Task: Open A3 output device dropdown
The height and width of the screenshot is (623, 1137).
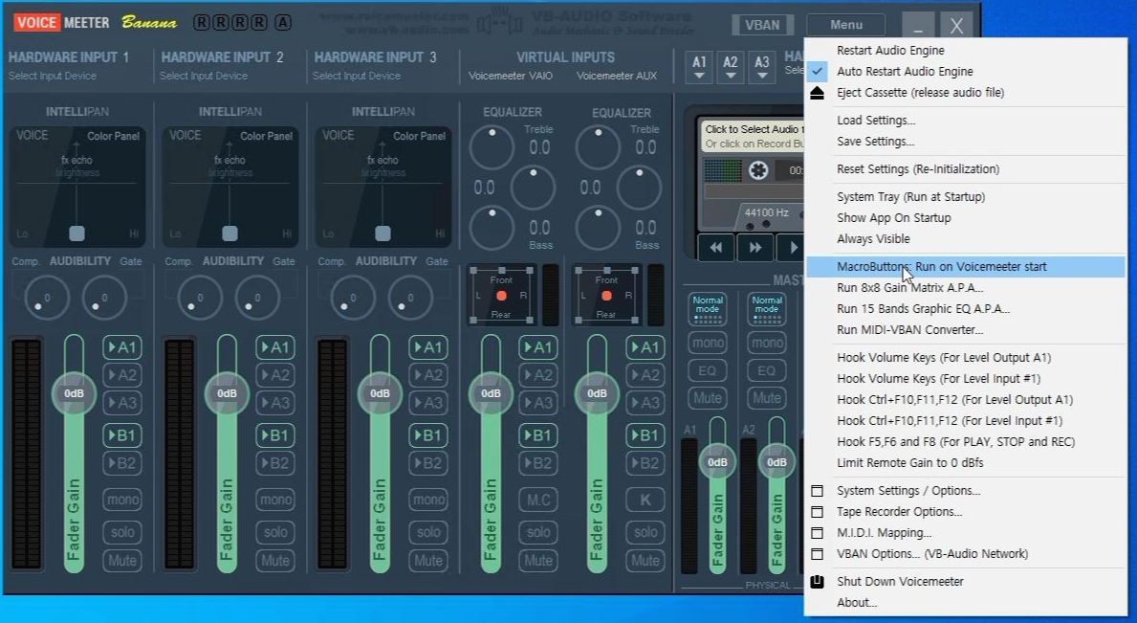Action: tap(761, 67)
